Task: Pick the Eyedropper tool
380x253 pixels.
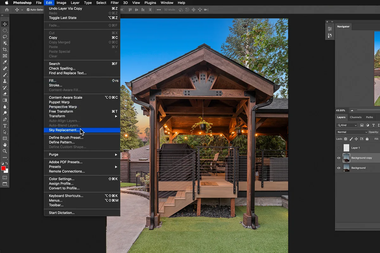Action: tap(5, 62)
